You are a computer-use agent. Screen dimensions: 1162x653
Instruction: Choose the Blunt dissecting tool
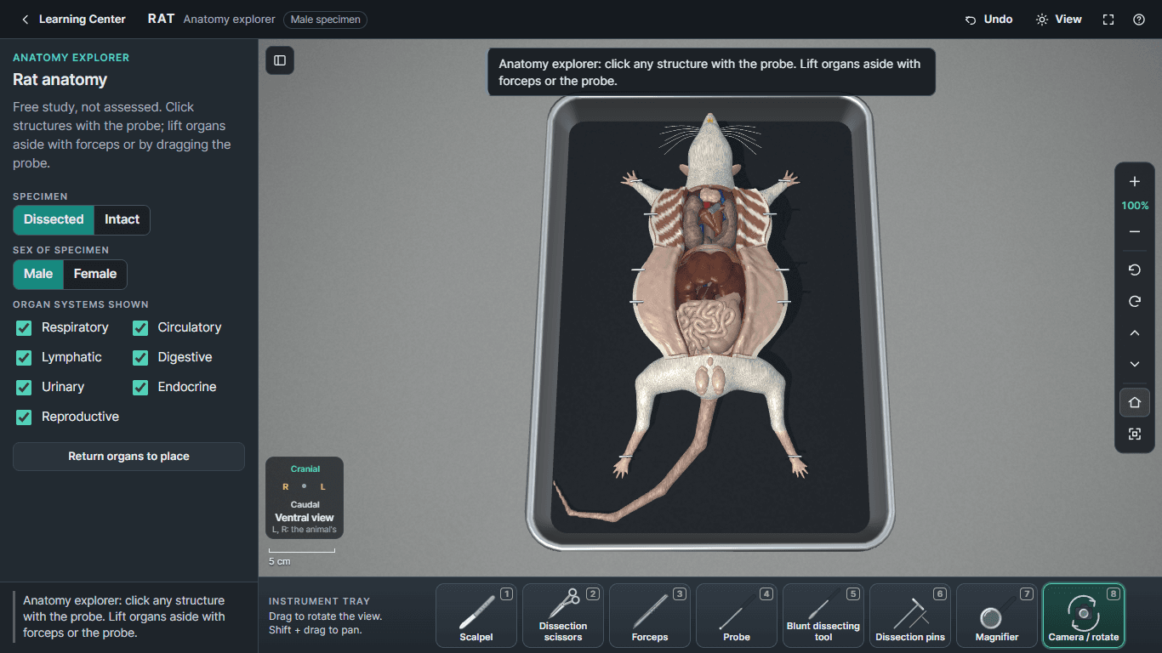823,616
